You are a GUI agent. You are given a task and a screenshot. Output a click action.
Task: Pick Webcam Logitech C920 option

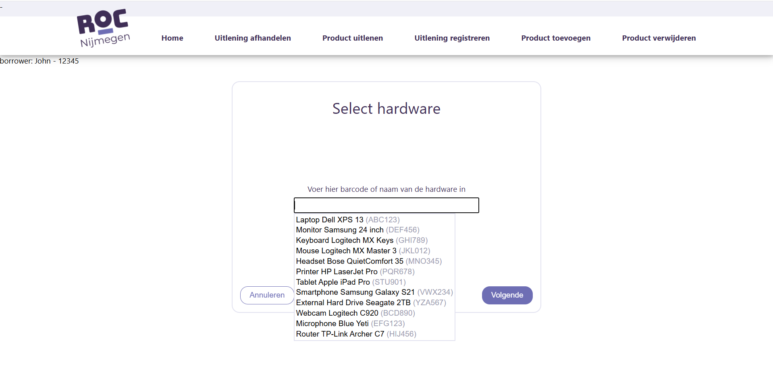(374, 313)
